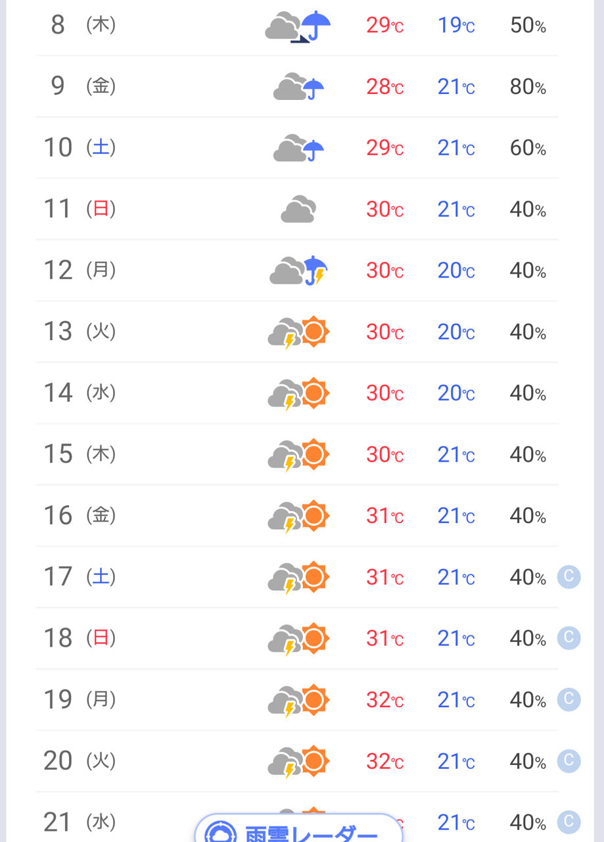
Task: Select the date 18 (日) label
Action: [80, 638]
